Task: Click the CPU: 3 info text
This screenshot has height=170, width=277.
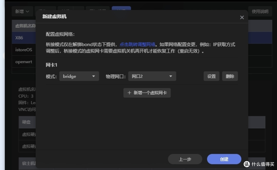Action: (x=26, y=96)
